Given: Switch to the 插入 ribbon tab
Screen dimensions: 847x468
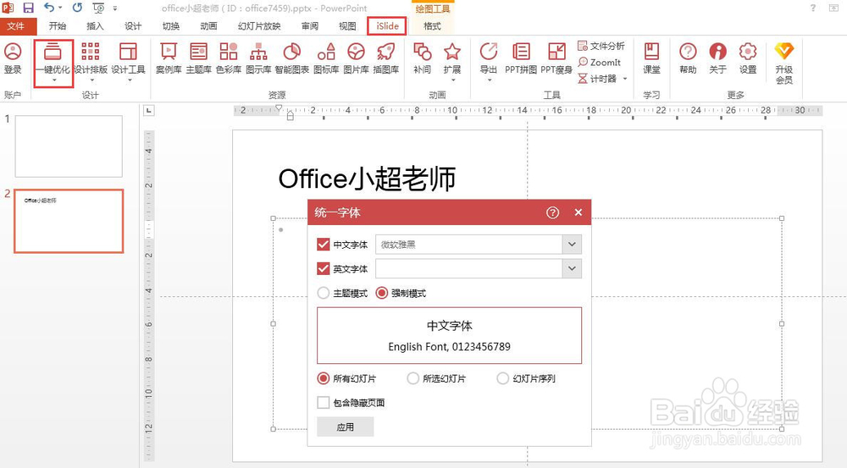Looking at the screenshot, I should [95, 26].
